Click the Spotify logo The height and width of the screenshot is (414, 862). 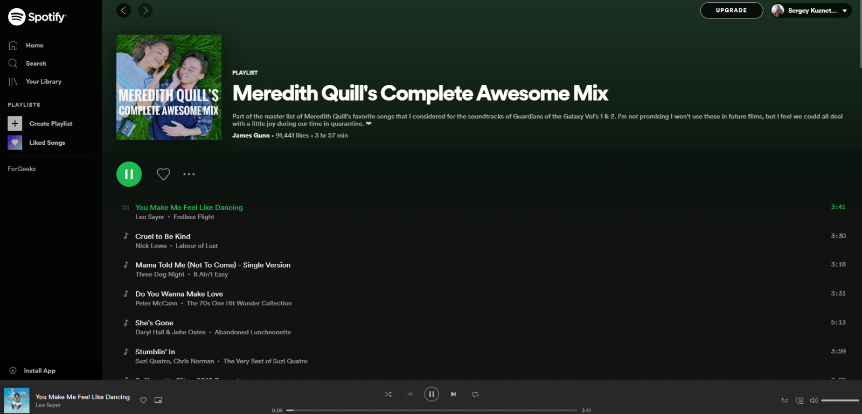click(37, 17)
